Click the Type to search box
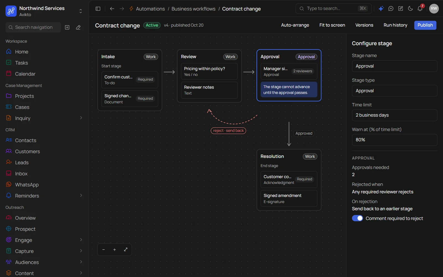The image size is (443, 277). click(x=333, y=9)
